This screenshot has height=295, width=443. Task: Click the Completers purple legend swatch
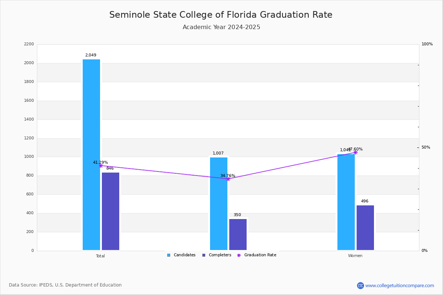pyautogui.click(x=204, y=255)
